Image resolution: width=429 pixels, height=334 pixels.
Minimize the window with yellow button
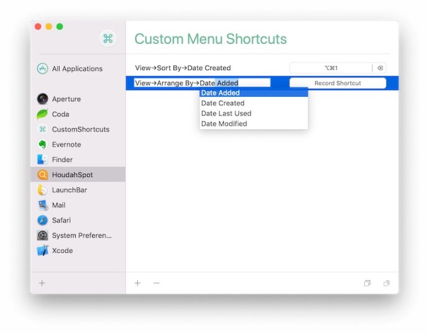coord(48,27)
